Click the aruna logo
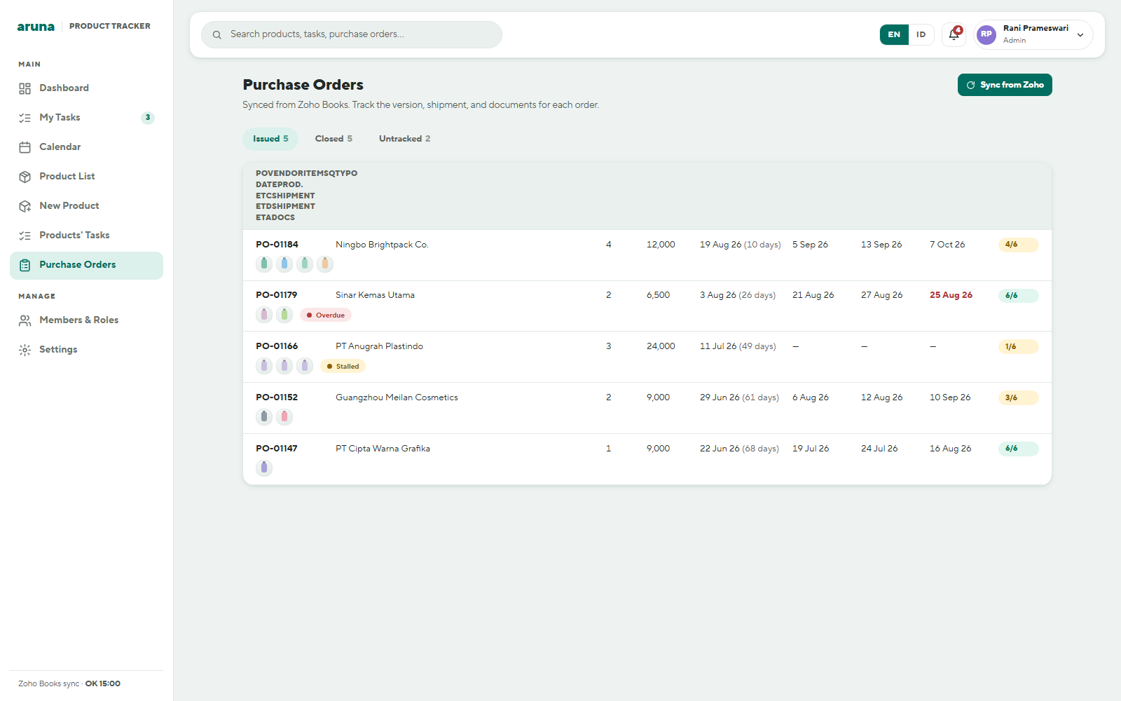 point(36,27)
